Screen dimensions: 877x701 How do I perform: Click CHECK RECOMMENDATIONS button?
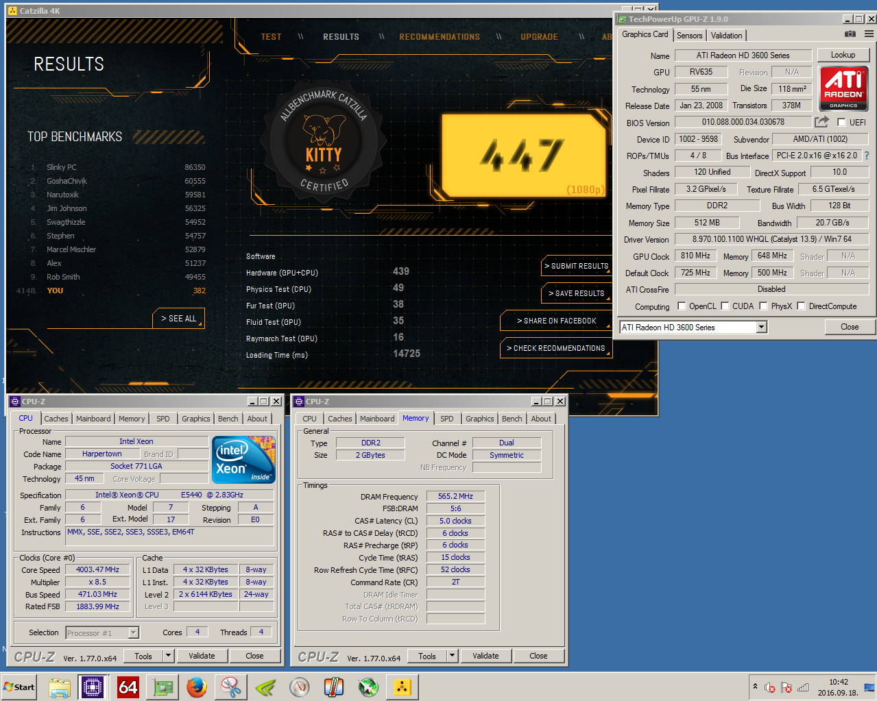tap(556, 348)
